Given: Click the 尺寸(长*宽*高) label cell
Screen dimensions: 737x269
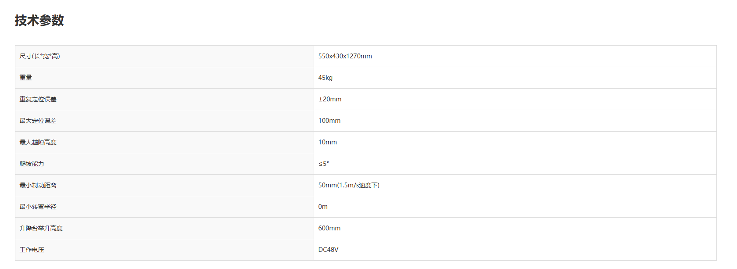Looking at the screenshot, I should pos(40,56).
